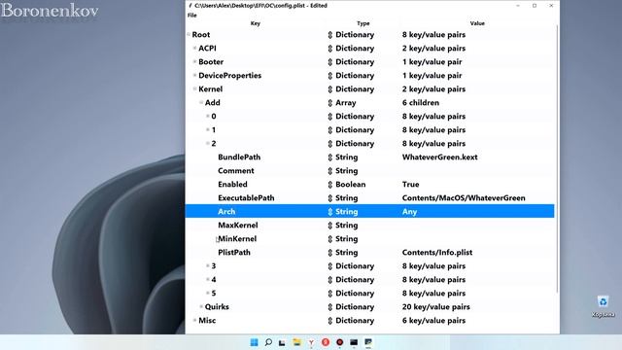The image size is (622, 350).
Task: Click the Boolean type of Enabled
Action: click(350, 184)
